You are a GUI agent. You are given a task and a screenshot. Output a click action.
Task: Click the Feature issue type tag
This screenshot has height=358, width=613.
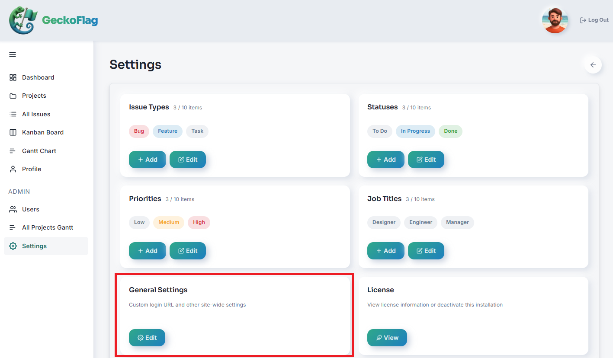pos(167,131)
